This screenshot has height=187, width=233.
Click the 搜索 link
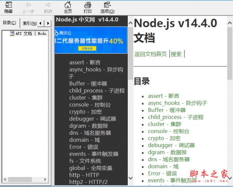[176, 54]
